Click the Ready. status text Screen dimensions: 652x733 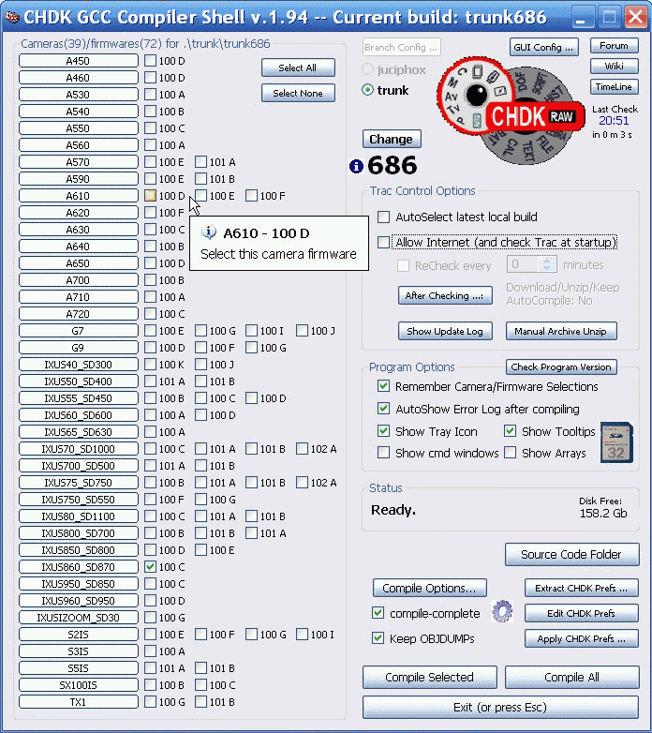point(393,510)
